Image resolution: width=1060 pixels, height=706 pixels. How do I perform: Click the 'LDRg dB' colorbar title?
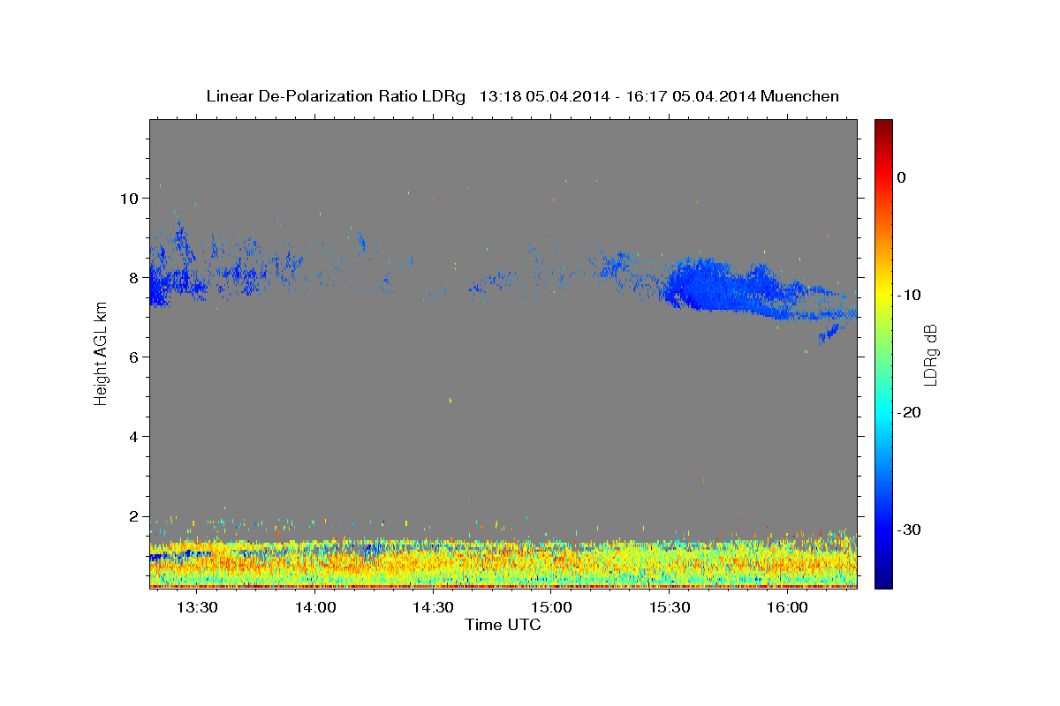[931, 355]
